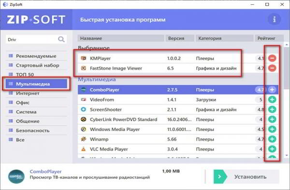Viewport: 290px width, 190px height.
Task: Add Winamp with the green plus icon
Action: [x=272, y=139]
